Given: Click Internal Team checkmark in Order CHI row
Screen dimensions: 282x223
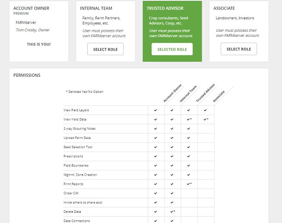Looking at the screenshot, I should (x=172, y=193).
